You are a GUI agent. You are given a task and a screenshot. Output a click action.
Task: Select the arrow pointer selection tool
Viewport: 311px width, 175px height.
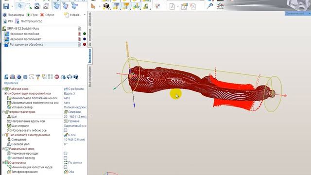(20, 6)
